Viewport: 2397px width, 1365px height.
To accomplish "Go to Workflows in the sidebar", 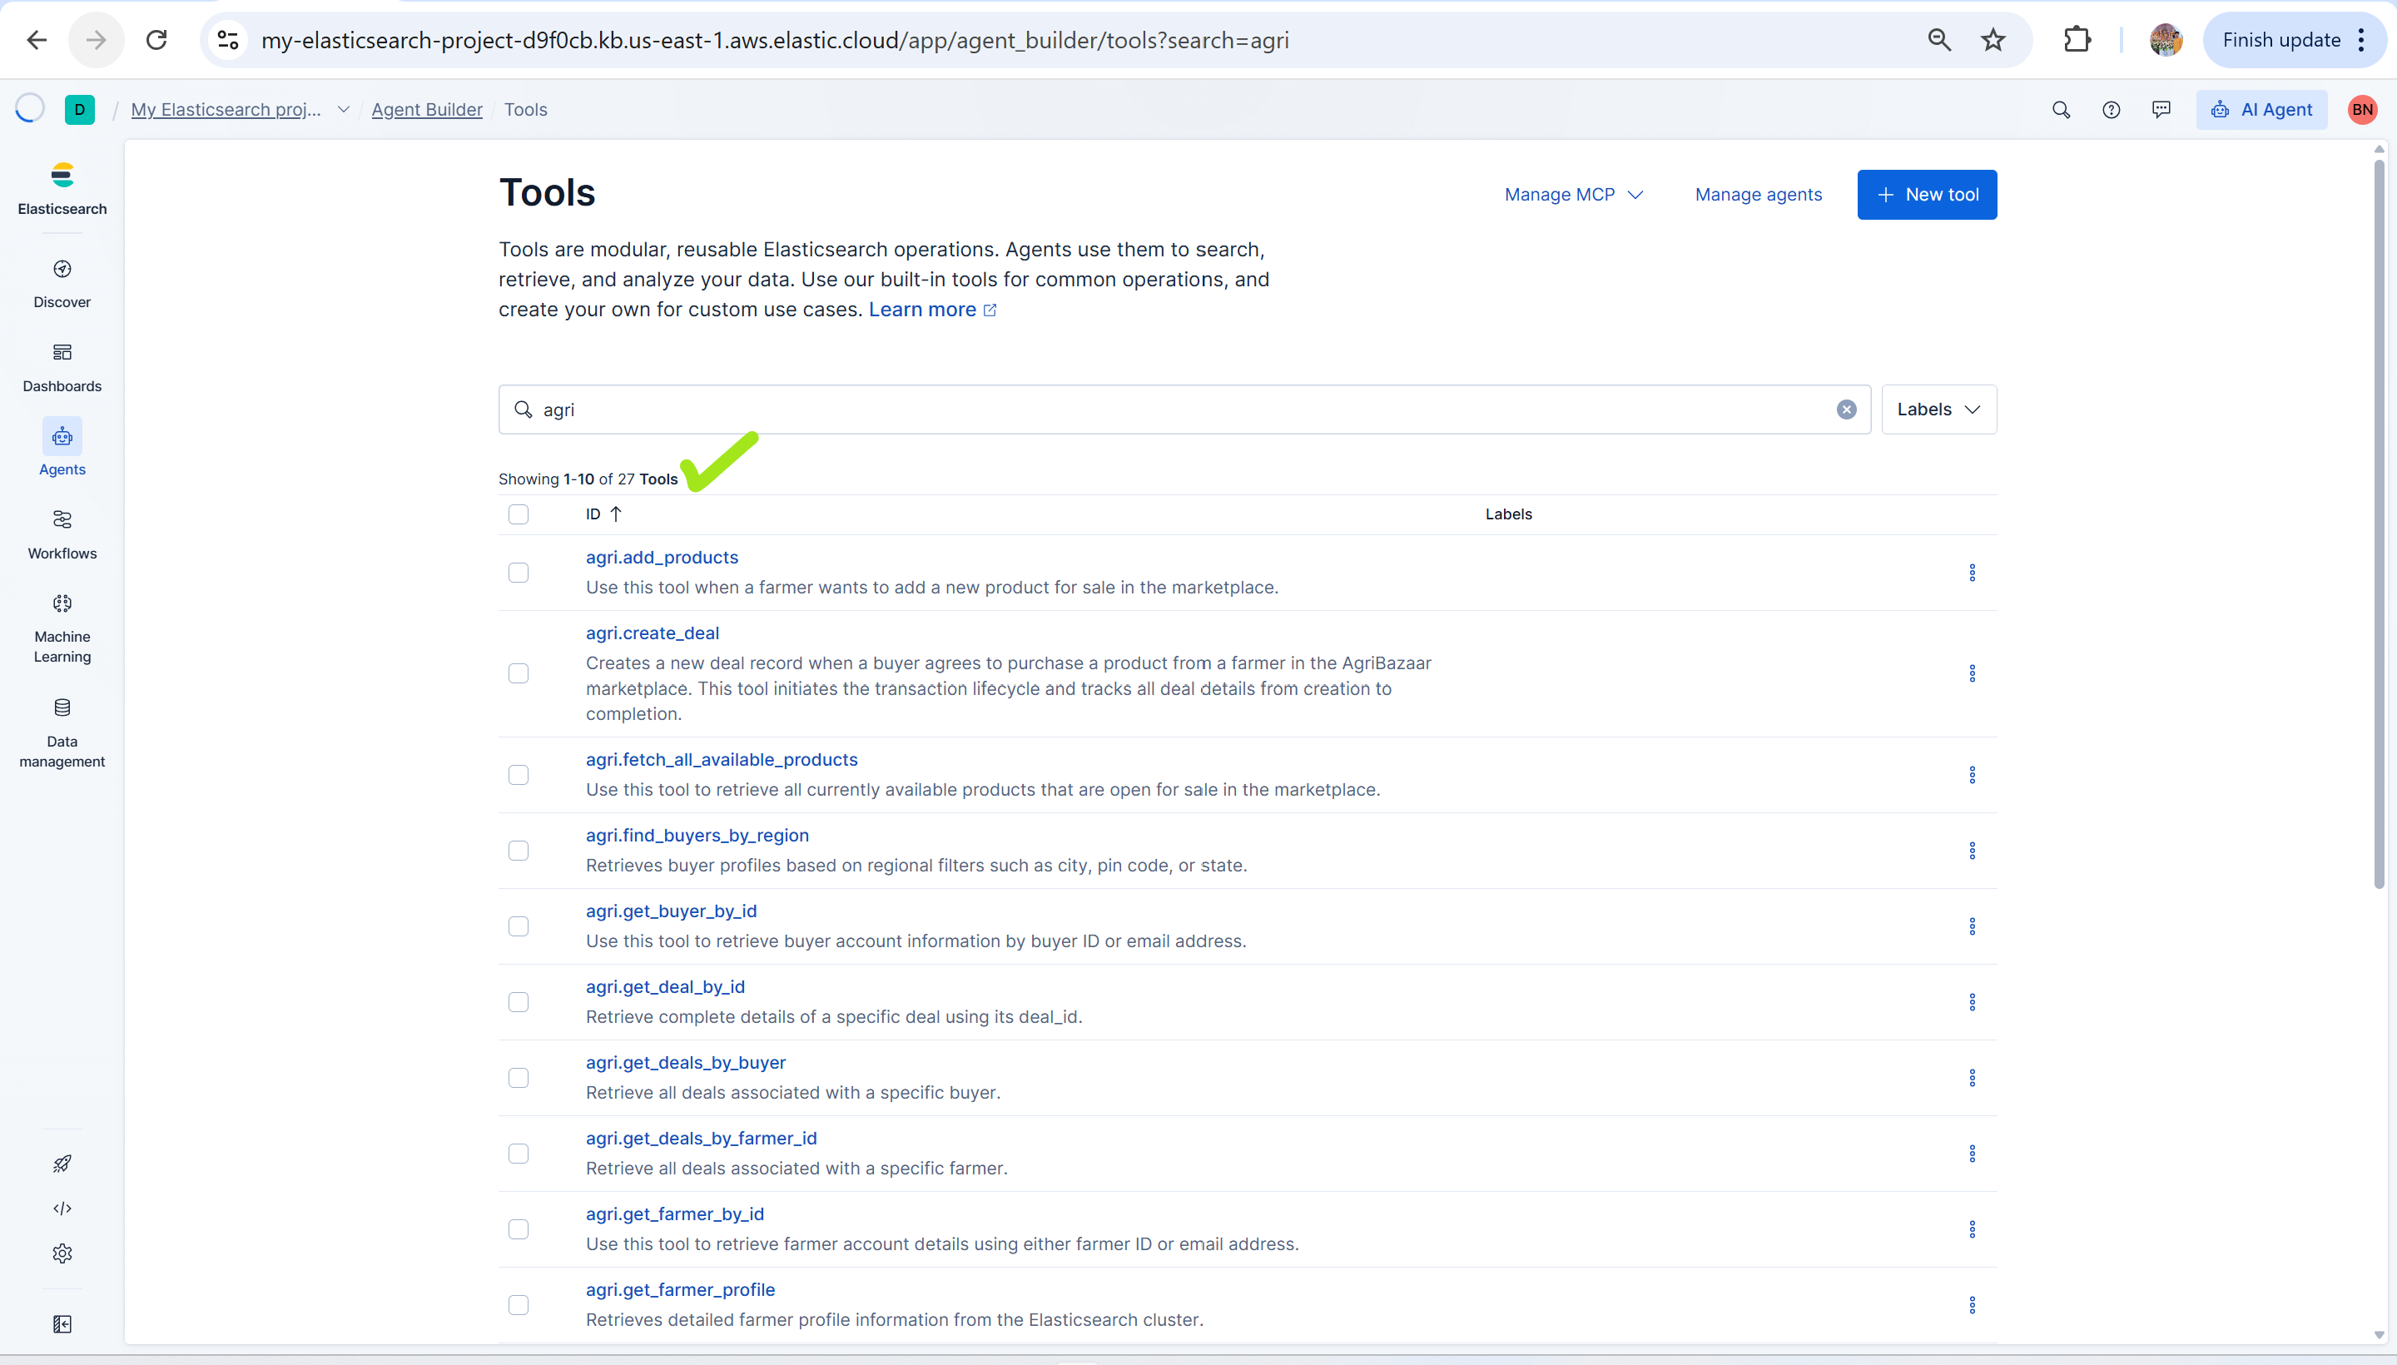I will pyautogui.click(x=62, y=534).
